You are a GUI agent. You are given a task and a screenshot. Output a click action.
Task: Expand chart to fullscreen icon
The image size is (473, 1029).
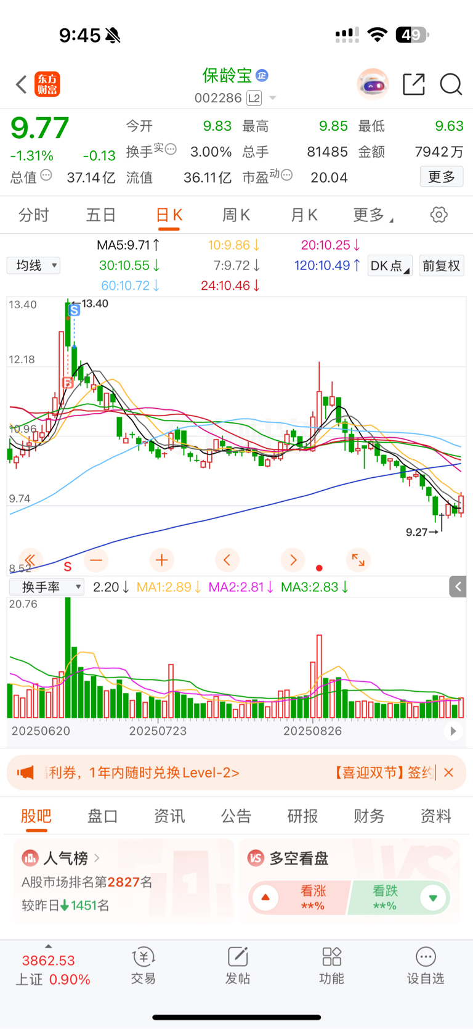358,560
